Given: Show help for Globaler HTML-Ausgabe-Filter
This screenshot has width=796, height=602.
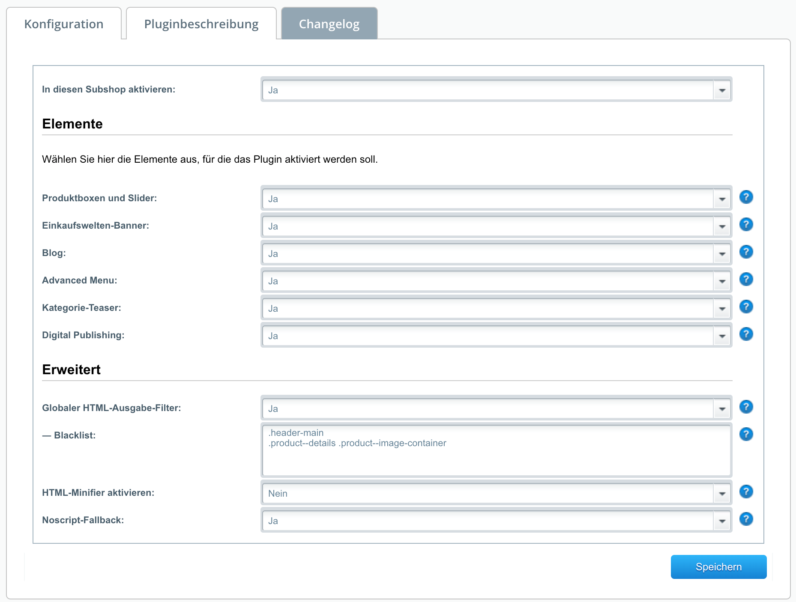Looking at the screenshot, I should point(746,407).
